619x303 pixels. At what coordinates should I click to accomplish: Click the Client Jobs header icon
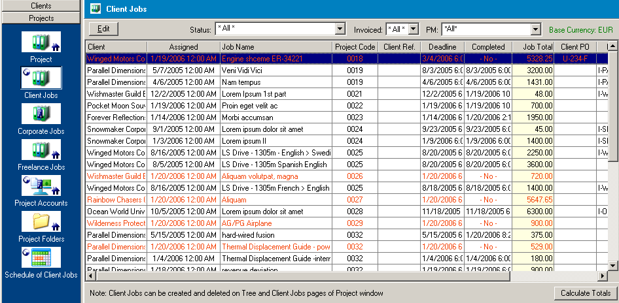[x=96, y=9]
